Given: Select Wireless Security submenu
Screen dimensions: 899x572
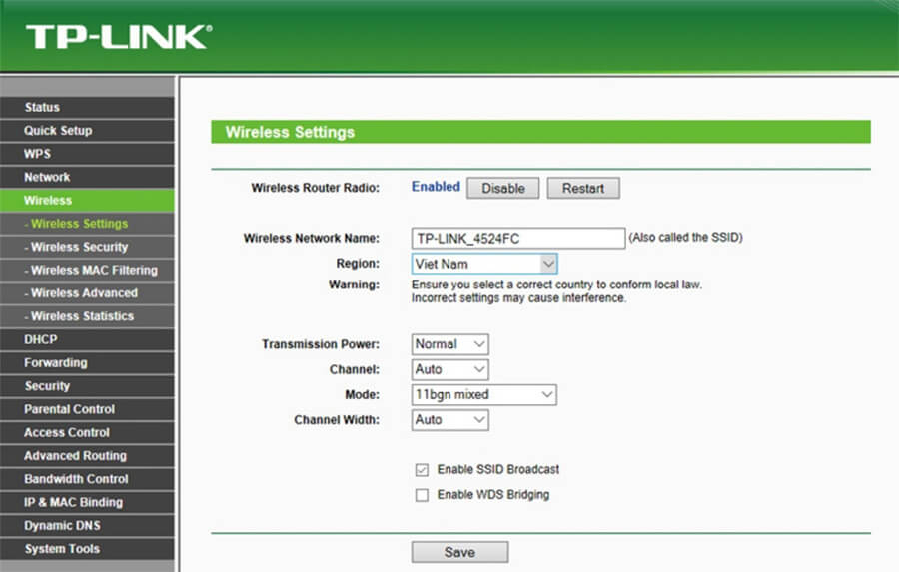Looking at the screenshot, I should pos(78,247).
